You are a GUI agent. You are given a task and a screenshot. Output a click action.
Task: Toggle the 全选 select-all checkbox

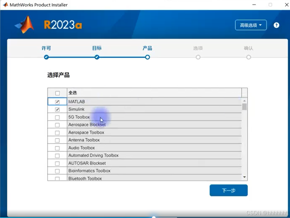[57, 93]
